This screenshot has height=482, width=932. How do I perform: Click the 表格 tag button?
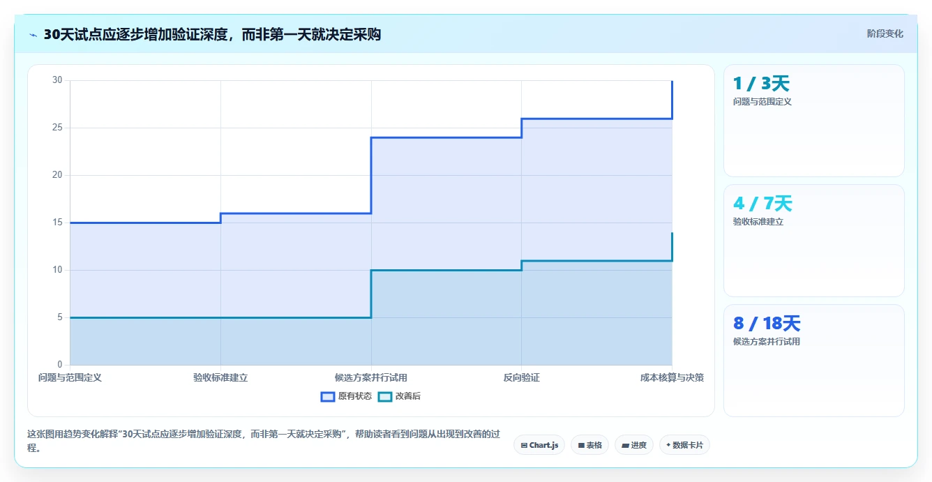click(x=590, y=445)
